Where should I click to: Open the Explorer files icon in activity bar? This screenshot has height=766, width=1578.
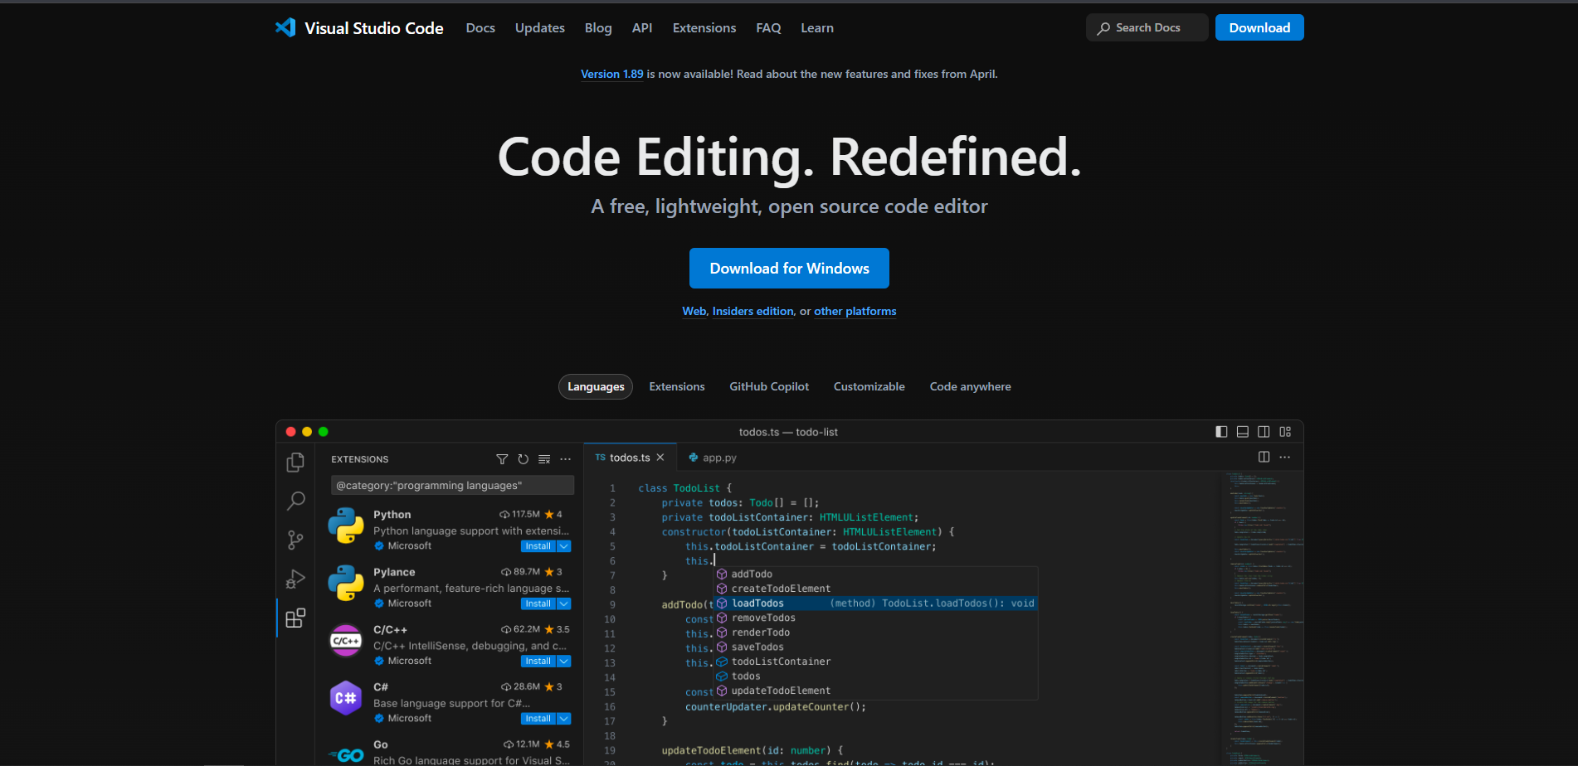295,463
